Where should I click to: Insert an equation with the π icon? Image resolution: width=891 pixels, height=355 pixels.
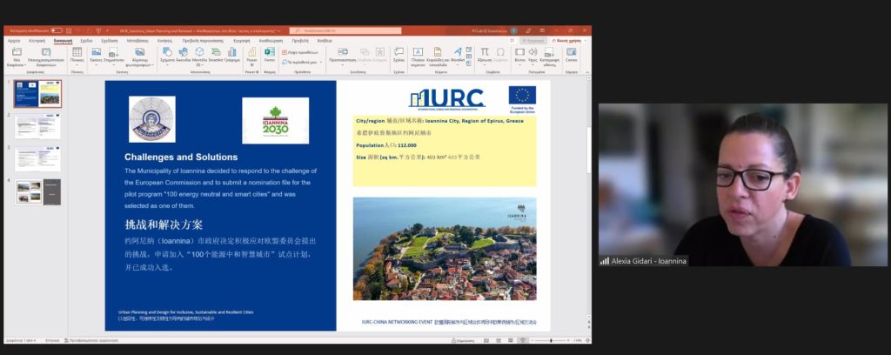[x=485, y=55]
